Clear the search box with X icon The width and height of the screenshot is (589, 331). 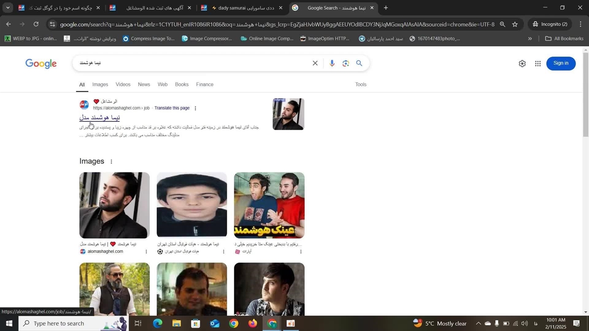pos(315,63)
